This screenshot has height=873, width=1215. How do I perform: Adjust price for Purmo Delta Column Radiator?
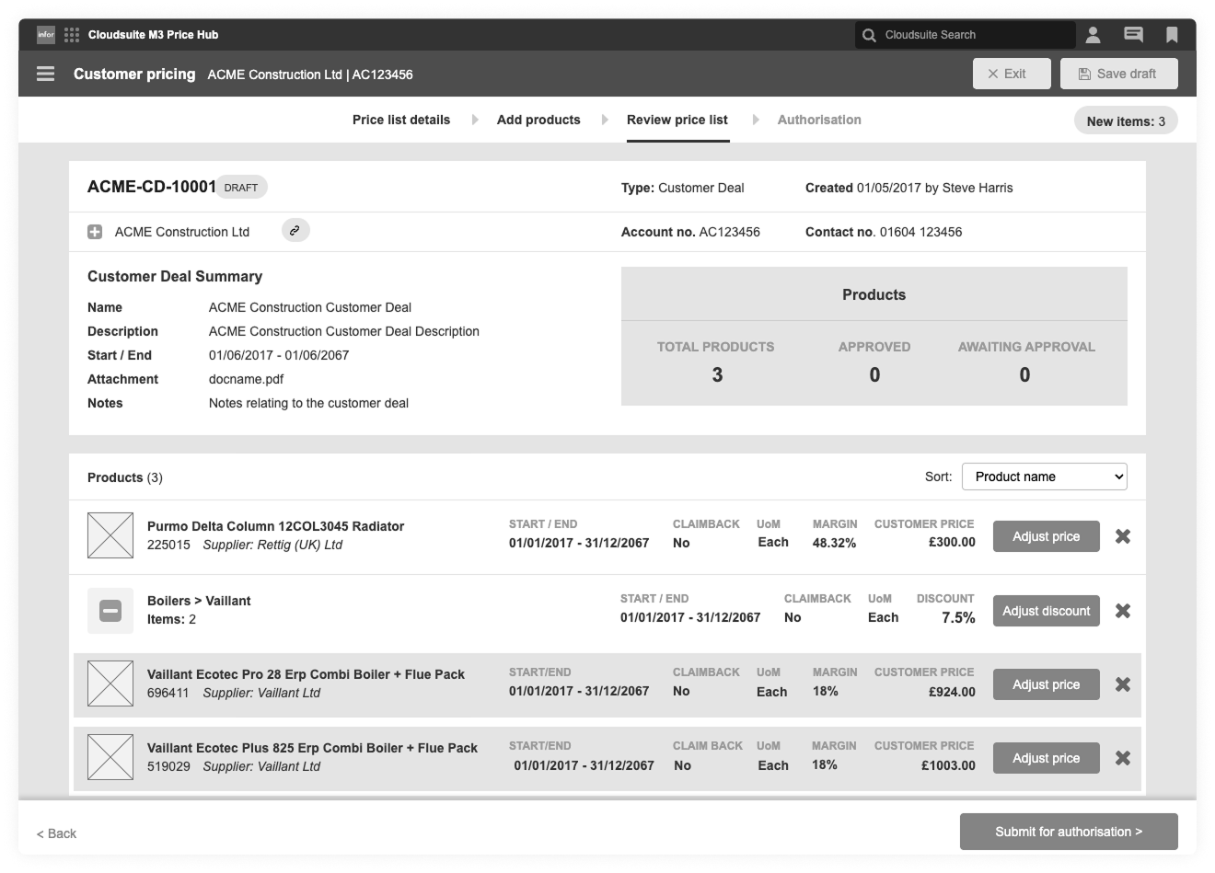pyautogui.click(x=1047, y=536)
